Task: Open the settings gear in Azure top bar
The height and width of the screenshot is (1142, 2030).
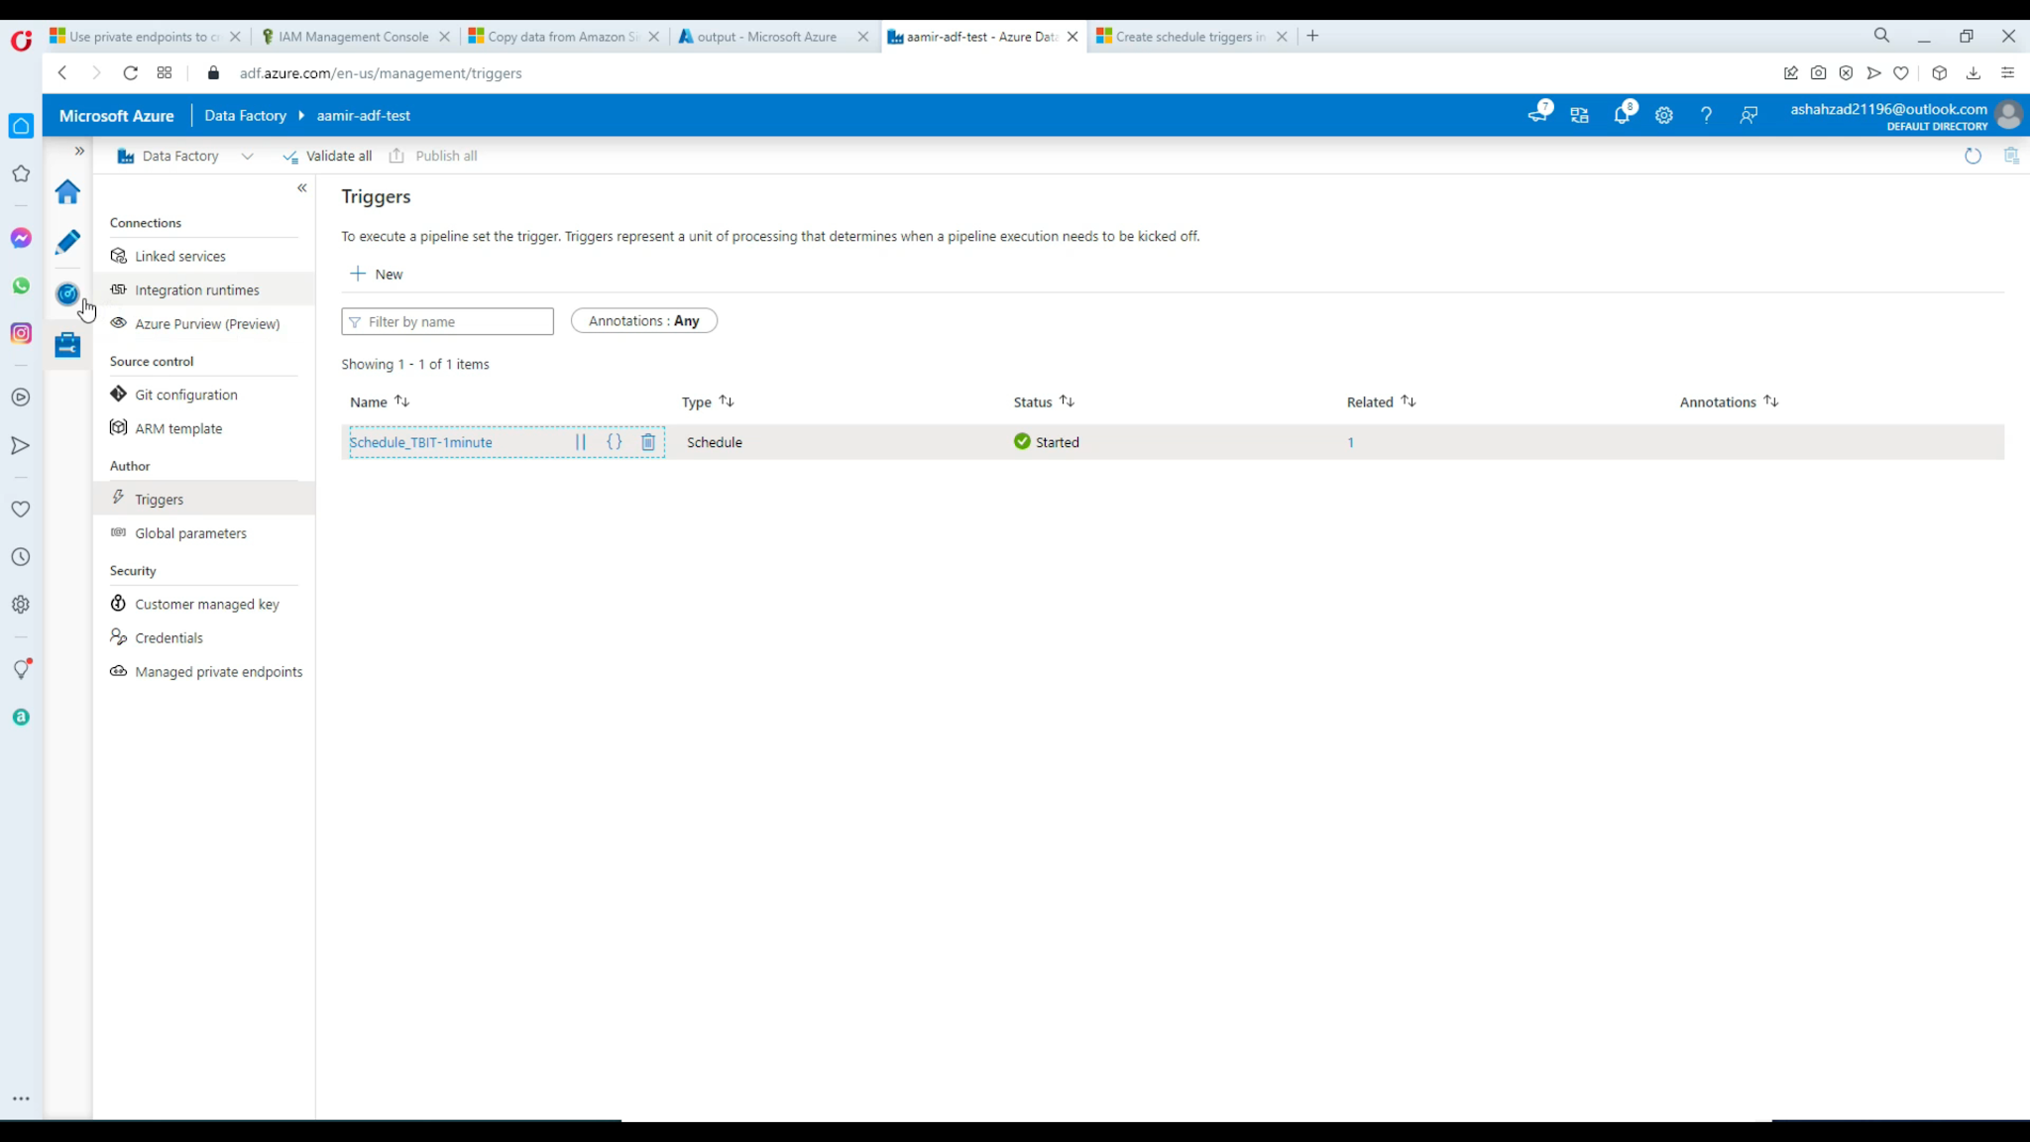Action: pyautogui.click(x=1664, y=115)
